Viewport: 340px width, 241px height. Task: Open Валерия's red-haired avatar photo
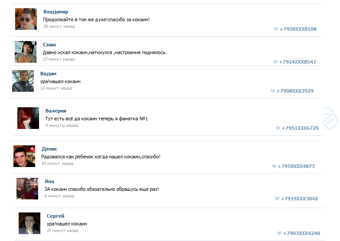tap(28, 118)
